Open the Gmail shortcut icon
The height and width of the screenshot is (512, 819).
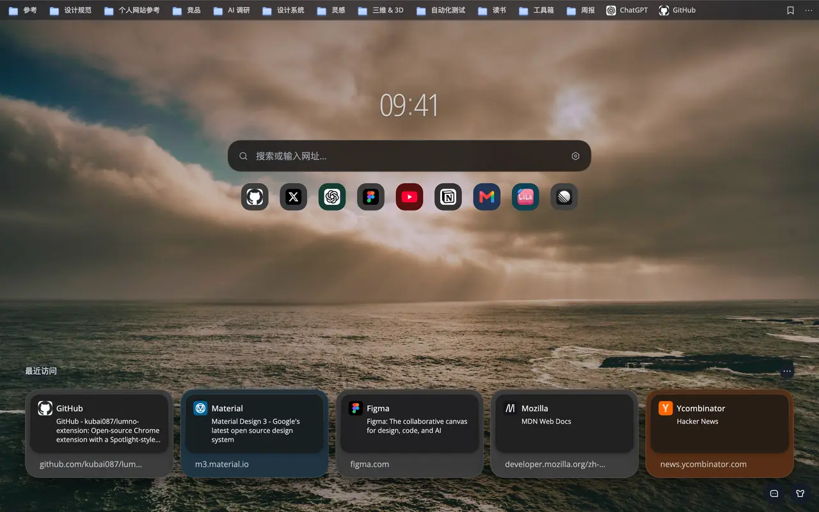(x=487, y=197)
